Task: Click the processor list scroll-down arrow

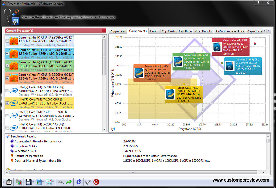Action: (104, 130)
